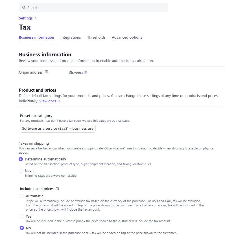Viewport: 225px width, 245px height.
Task: Select the Business information tab
Action: pyautogui.click(x=36, y=37)
